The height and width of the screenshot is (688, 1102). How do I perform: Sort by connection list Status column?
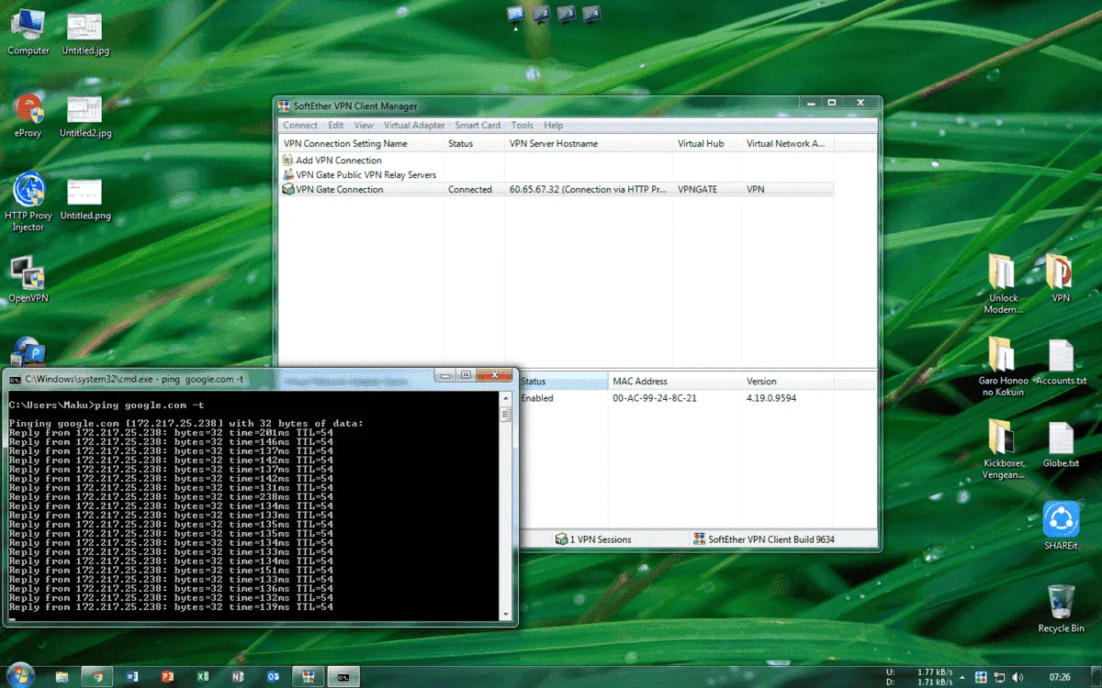474,143
